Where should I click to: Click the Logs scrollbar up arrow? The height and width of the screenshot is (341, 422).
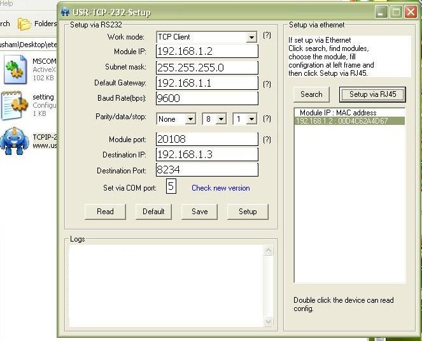(268, 250)
